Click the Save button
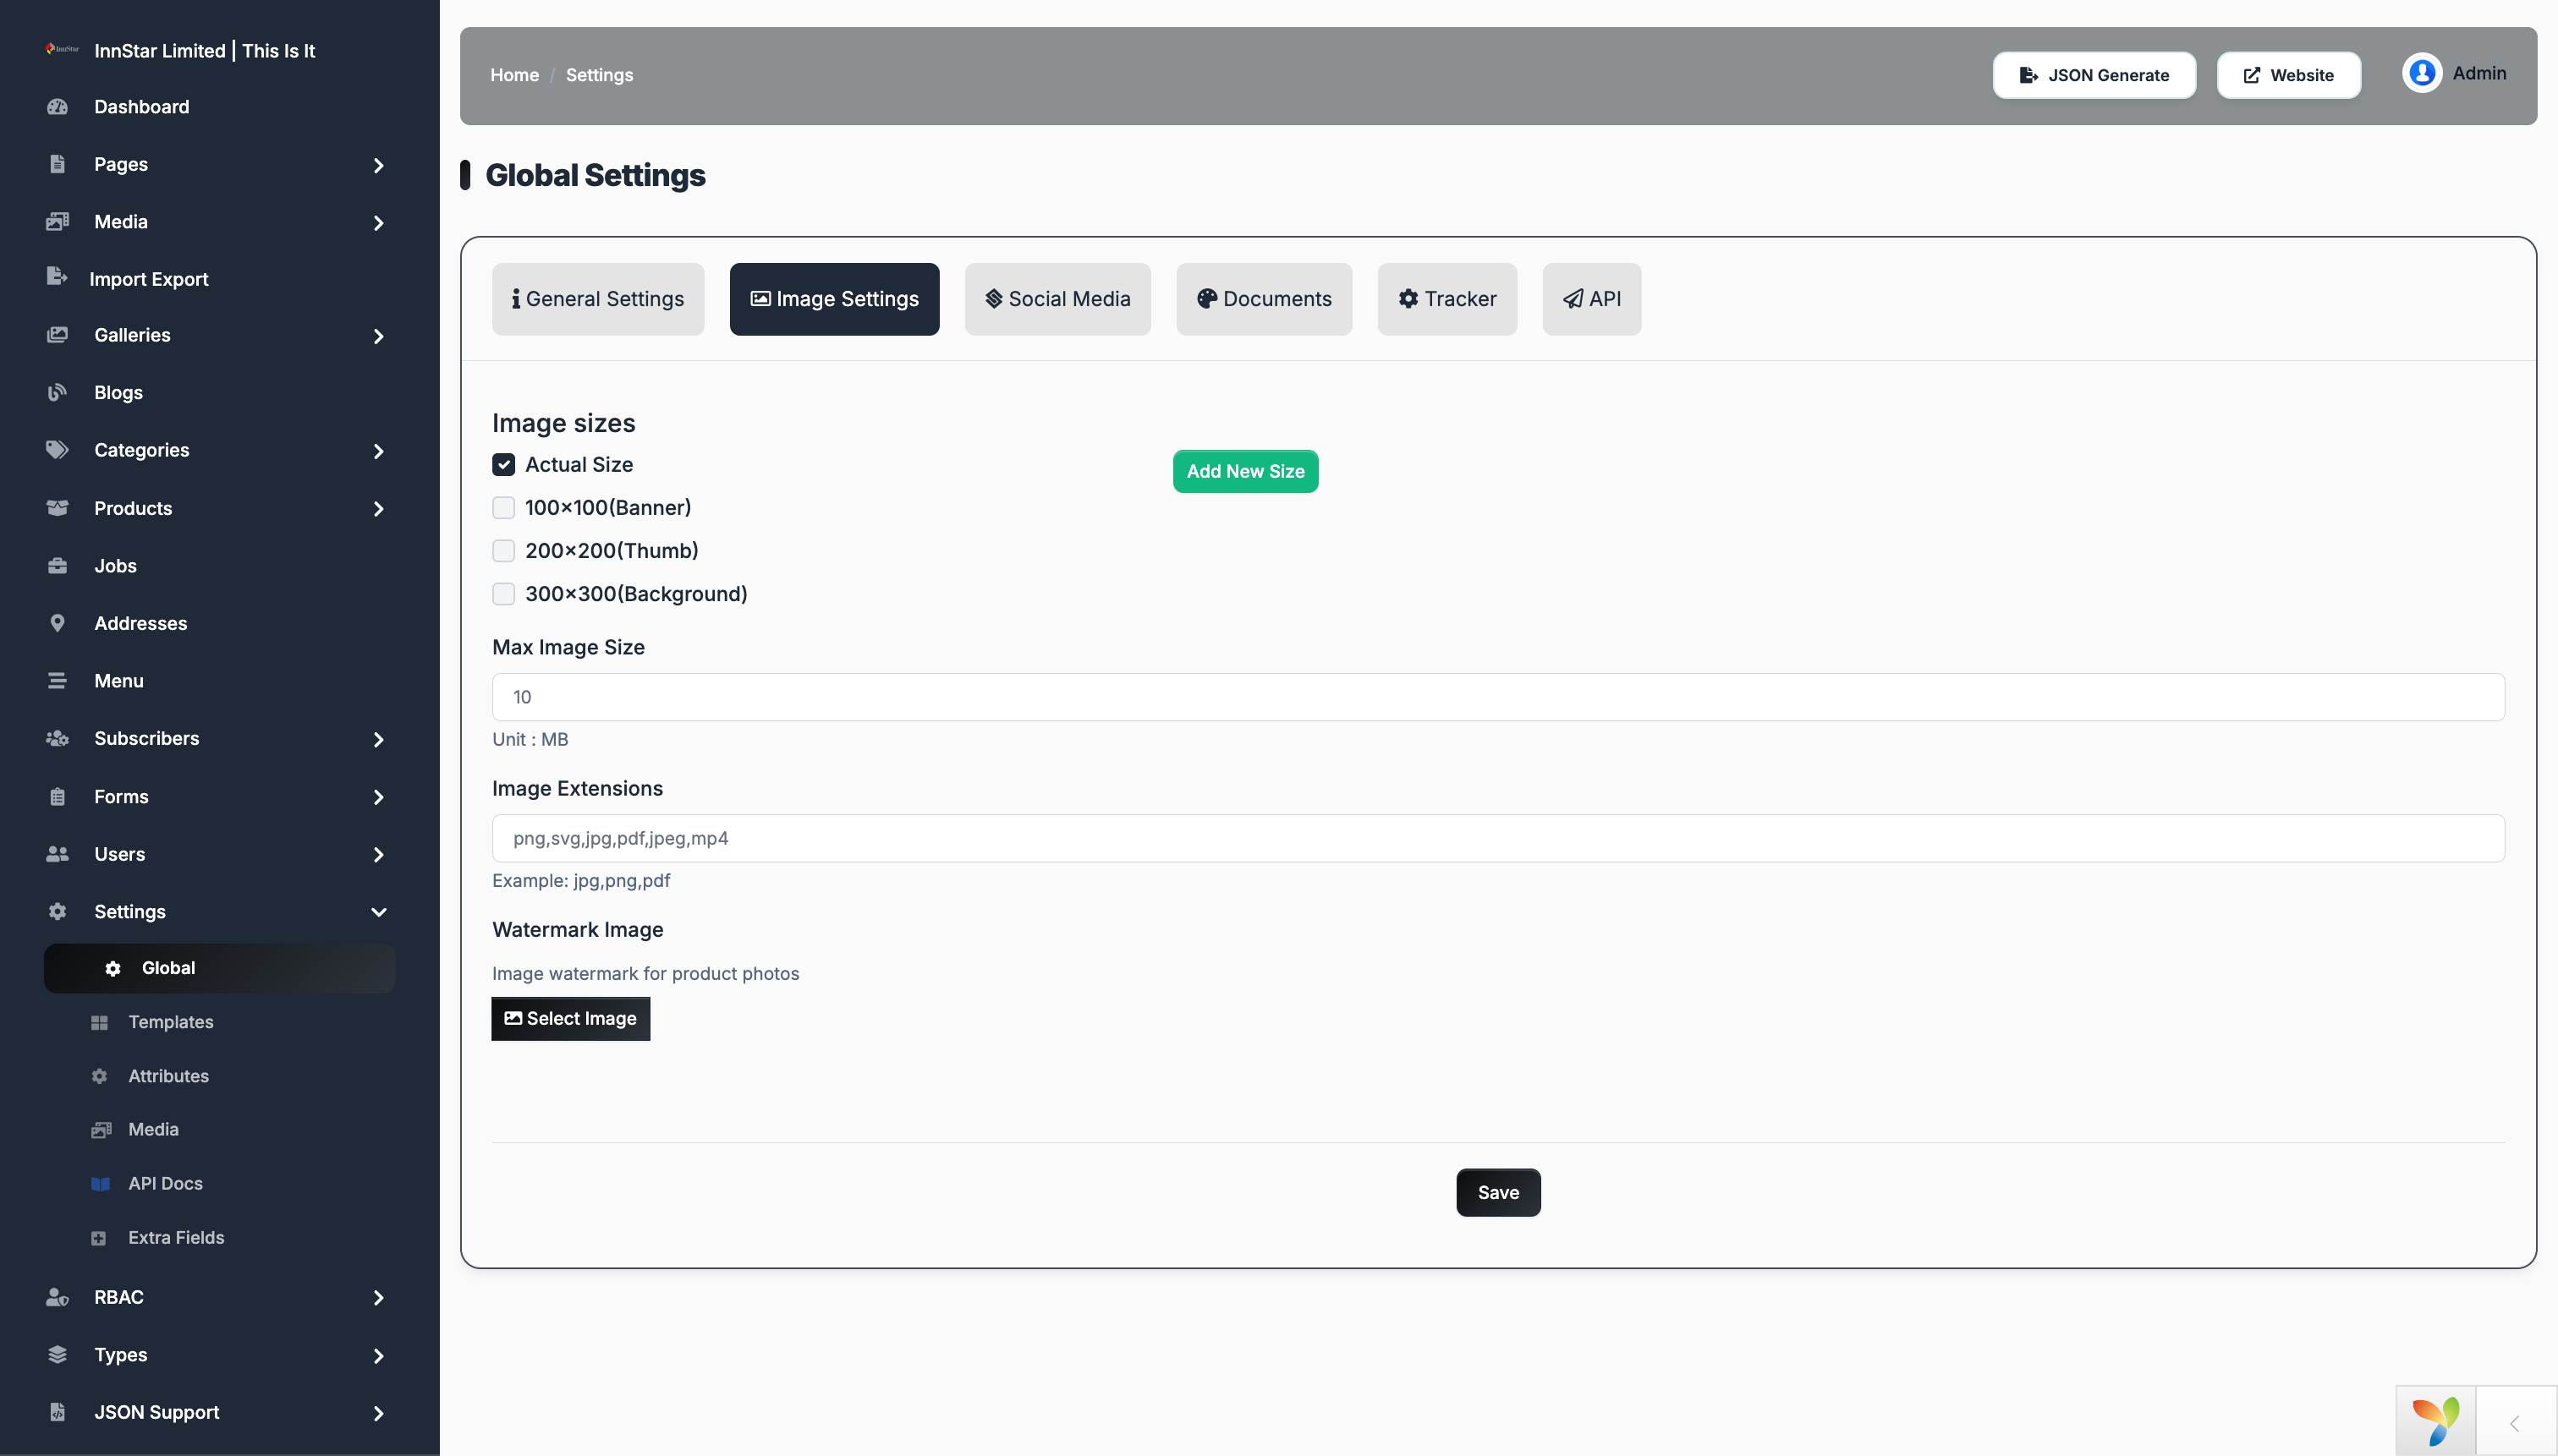This screenshot has width=2558, height=1456. click(x=1499, y=1192)
